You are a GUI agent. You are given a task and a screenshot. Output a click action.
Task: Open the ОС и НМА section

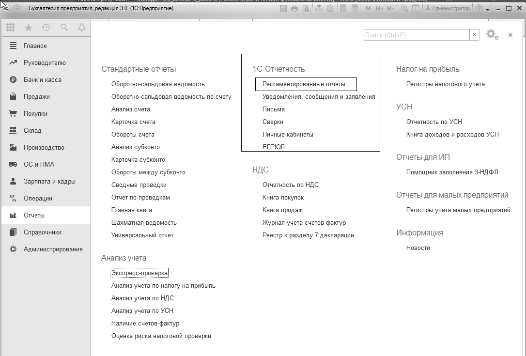pos(46,164)
